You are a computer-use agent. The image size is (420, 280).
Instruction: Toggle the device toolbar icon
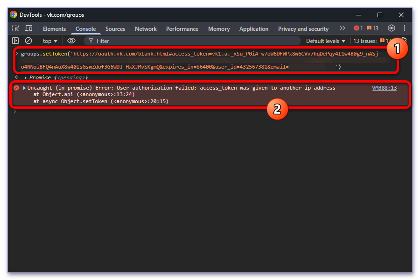(28, 28)
